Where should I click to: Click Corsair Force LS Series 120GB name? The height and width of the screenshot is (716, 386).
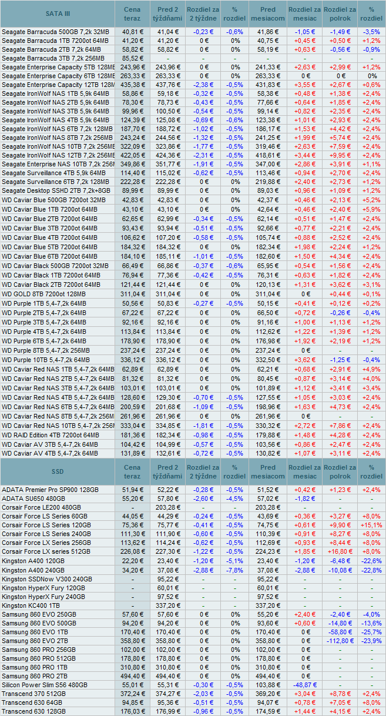point(46,525)
